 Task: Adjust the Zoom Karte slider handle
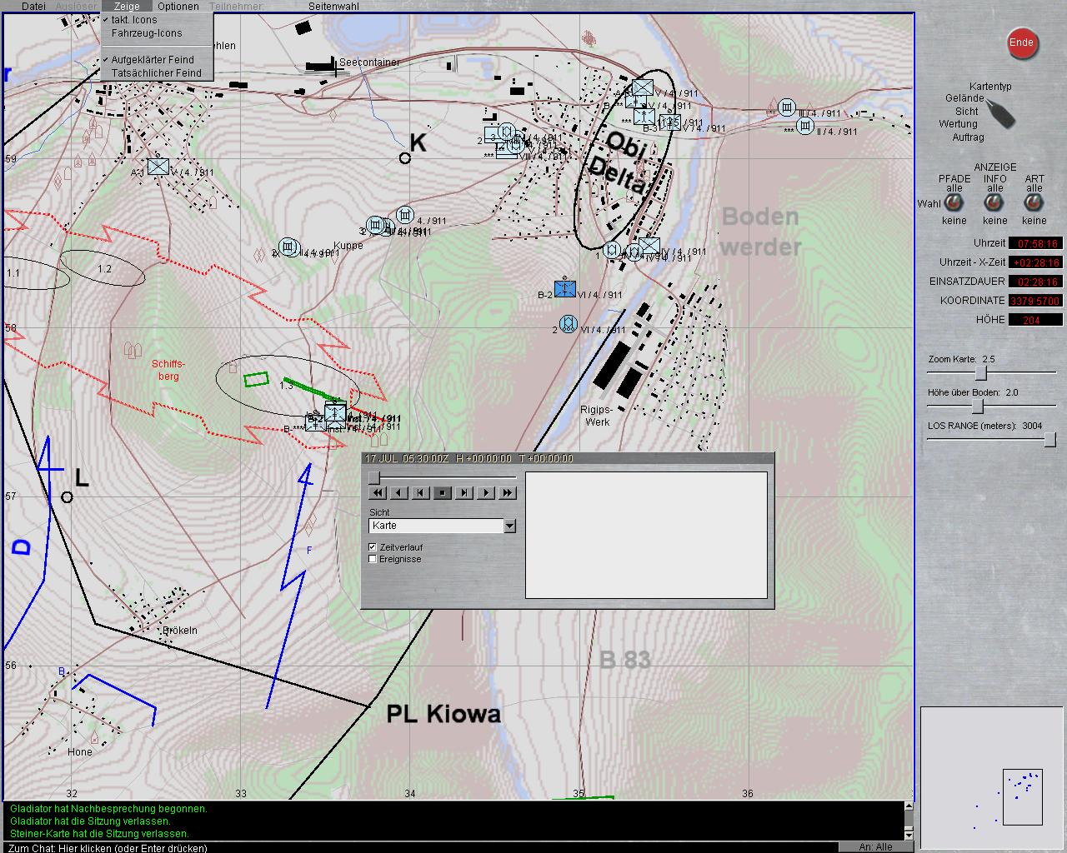pos(981,372)
